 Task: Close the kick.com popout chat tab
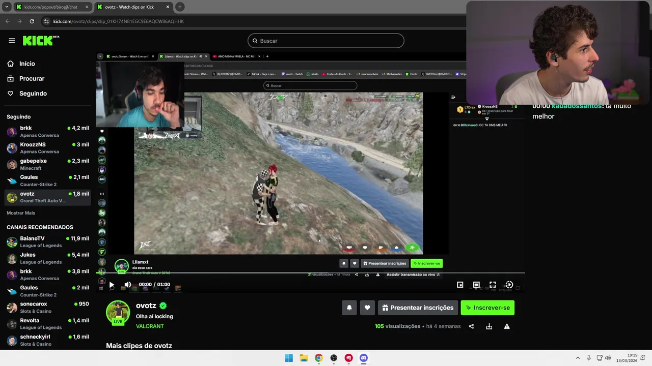87,7
